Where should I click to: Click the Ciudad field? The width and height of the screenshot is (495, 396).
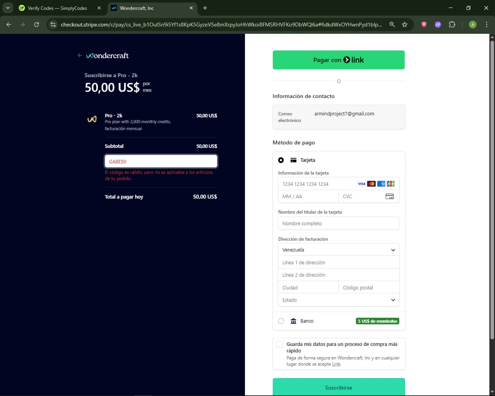coord(308,287)
